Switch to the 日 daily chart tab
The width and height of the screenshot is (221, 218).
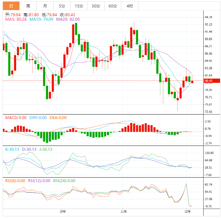coord(11,6)
